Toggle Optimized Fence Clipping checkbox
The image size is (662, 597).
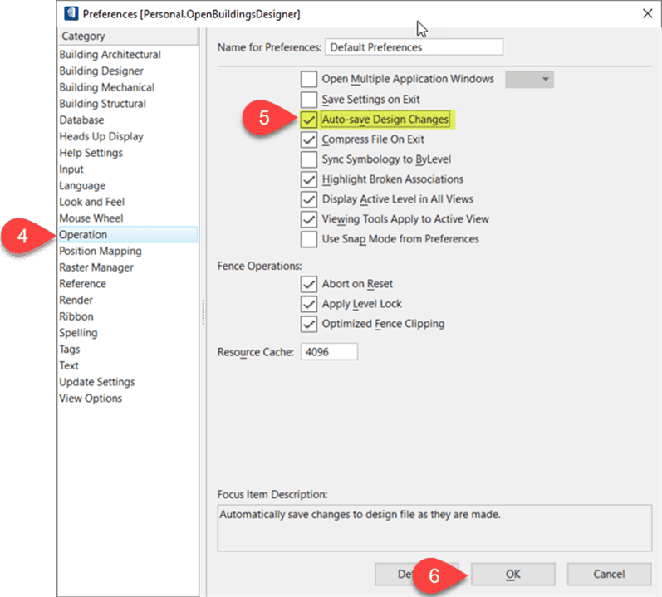point(309,324)
